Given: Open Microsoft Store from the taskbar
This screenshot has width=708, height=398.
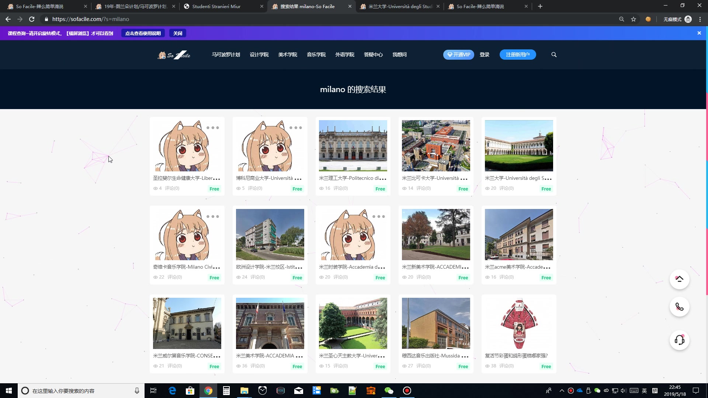Looking at the screenshot, I should tap(190, 391).
